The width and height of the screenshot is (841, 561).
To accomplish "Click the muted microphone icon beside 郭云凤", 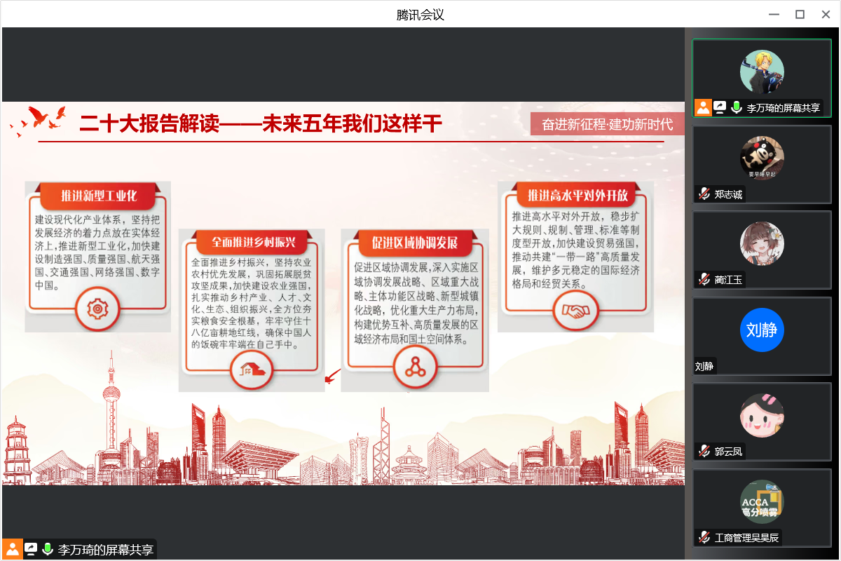I will tap(704, 452).
